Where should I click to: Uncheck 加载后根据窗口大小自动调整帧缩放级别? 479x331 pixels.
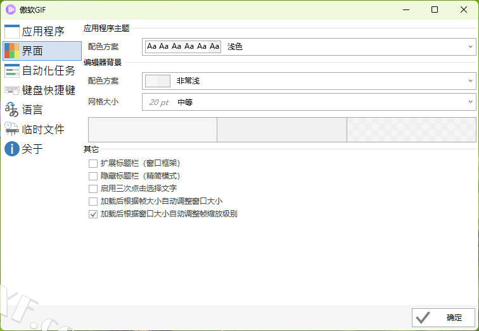pyautogui.click(x=93, y=214)
